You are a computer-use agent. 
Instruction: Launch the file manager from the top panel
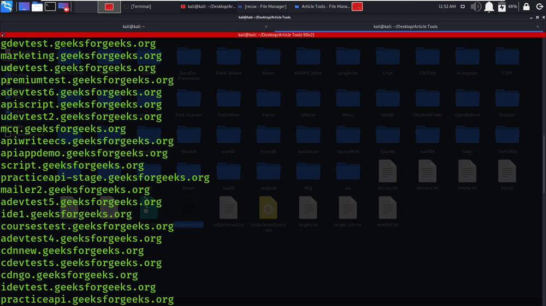pos(37,7)
